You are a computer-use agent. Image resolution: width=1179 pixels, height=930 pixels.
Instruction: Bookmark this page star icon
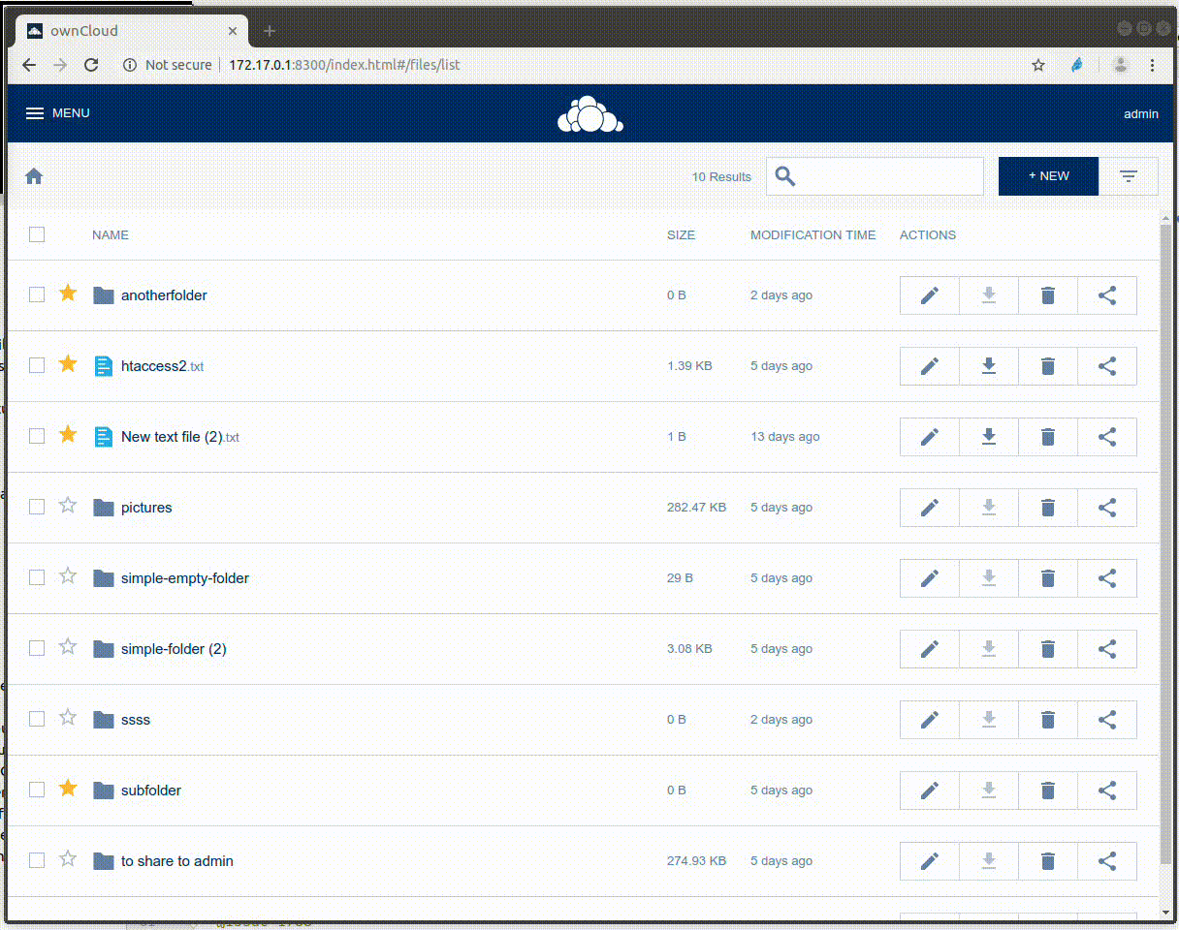click(x=1038, y=65)
